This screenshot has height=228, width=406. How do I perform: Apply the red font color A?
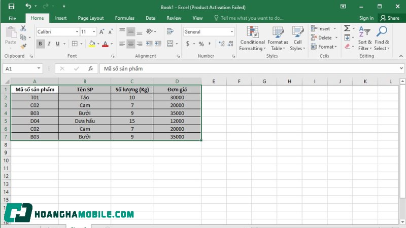pos(105,44)
